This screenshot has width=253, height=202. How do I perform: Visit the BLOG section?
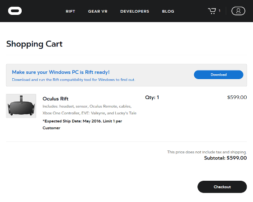coord(168,11)
